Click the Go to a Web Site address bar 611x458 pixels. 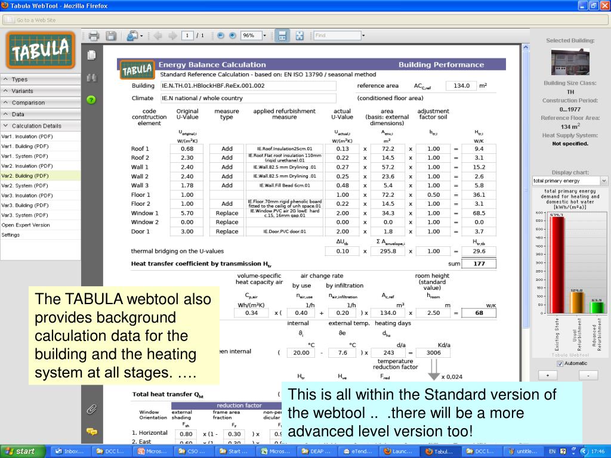point(305,20)
